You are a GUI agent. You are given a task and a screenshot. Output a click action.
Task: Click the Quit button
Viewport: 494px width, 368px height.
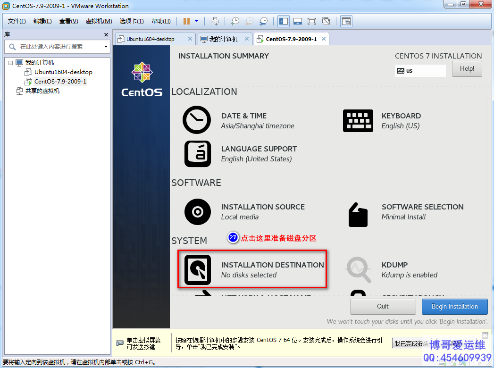(383, 307)
